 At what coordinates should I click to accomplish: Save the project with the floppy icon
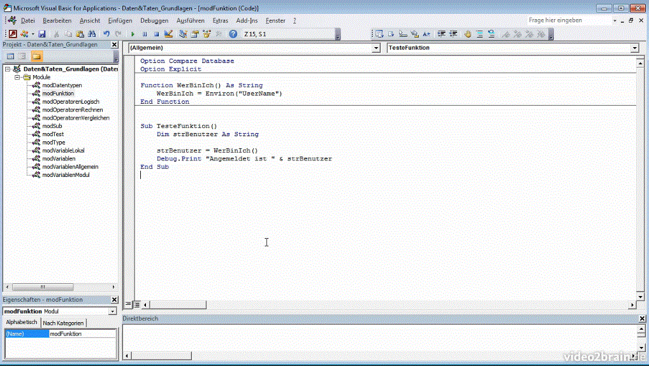click(x=42, y=34)
